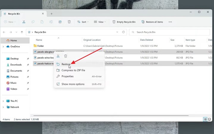Open Pictures in the navigation pane

pyautogui.click(x=14, y=77)
